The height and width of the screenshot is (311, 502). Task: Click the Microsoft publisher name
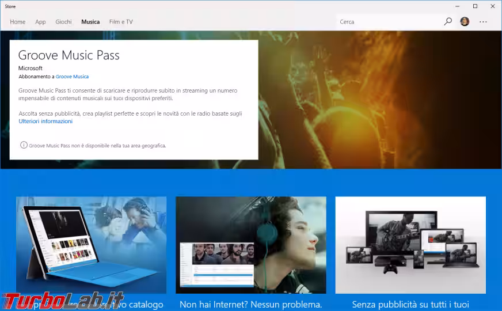31,68
